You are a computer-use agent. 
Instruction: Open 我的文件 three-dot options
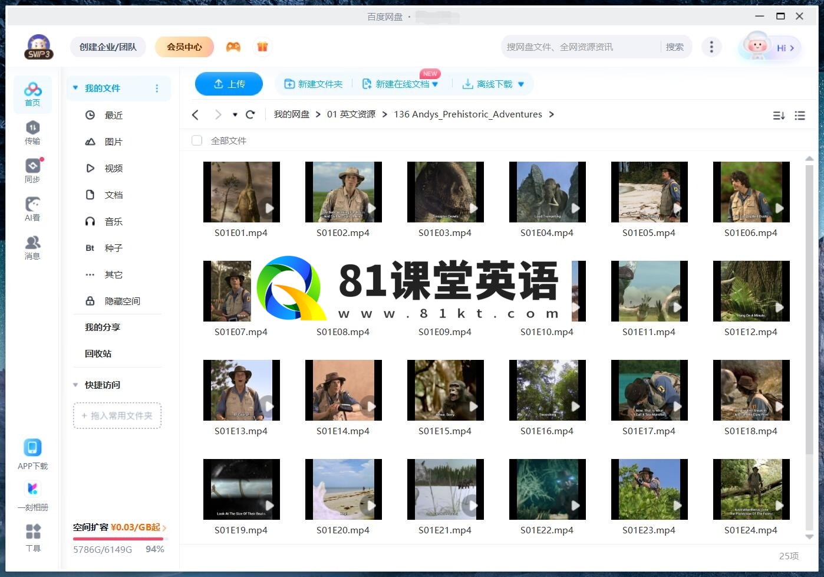(x=157, y=88)
